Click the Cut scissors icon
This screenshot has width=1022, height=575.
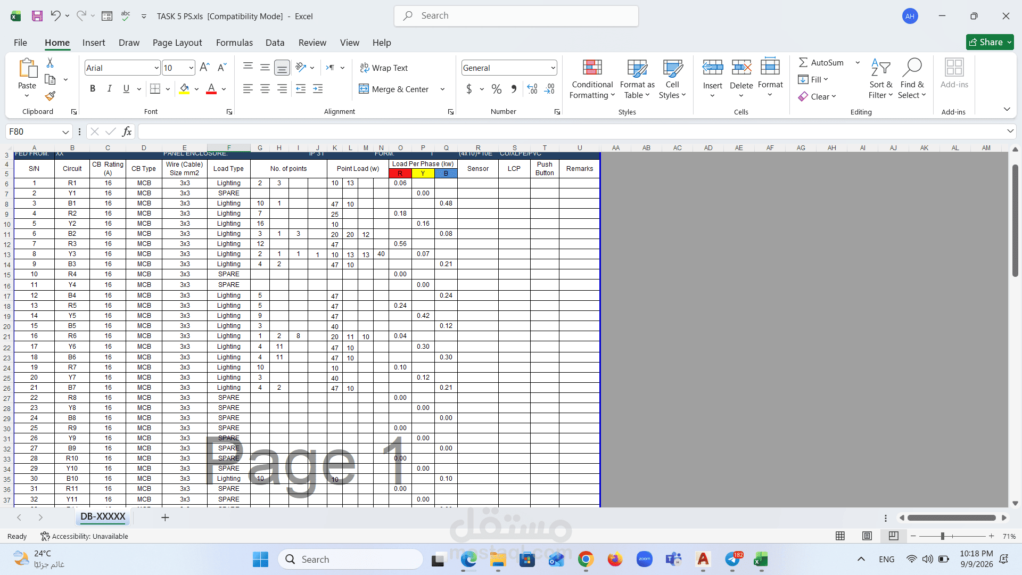click(x=50, y=63)
